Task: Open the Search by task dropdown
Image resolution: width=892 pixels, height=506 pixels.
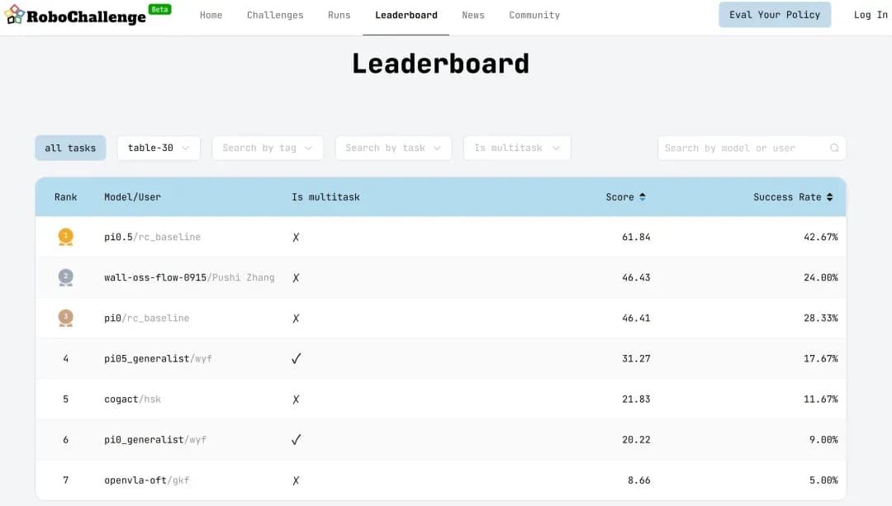Action: click(393, 149)
